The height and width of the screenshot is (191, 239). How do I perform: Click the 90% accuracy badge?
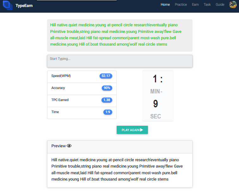(x=107, y=88)
